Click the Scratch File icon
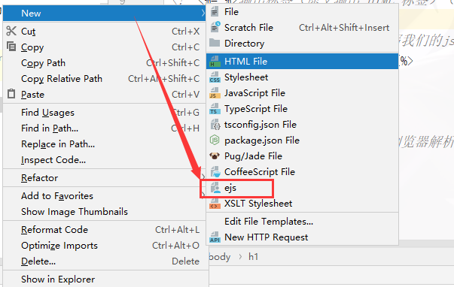The image size is (454, 287). (215, 27)
